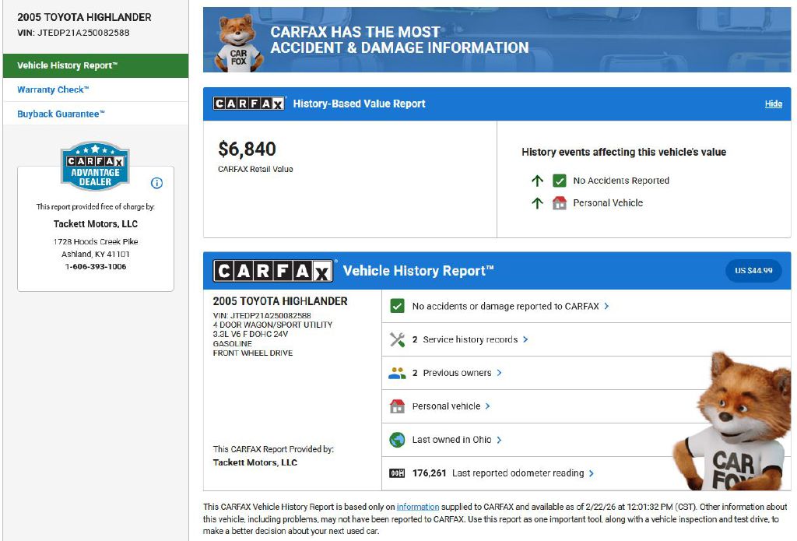This screenshot has height=541, width=797.
Task: Click the green checkmark beside No Accidents Reported
Action: pos(559,181)
